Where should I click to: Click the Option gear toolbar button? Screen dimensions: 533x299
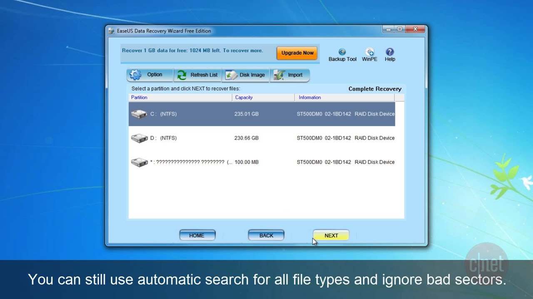(x=149, y=75)
